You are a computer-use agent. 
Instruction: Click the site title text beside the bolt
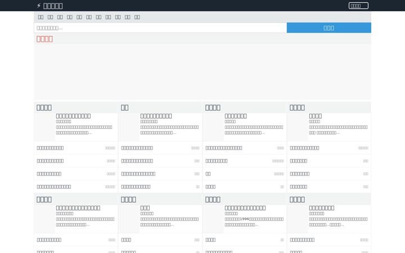click(x=53, y=6)
